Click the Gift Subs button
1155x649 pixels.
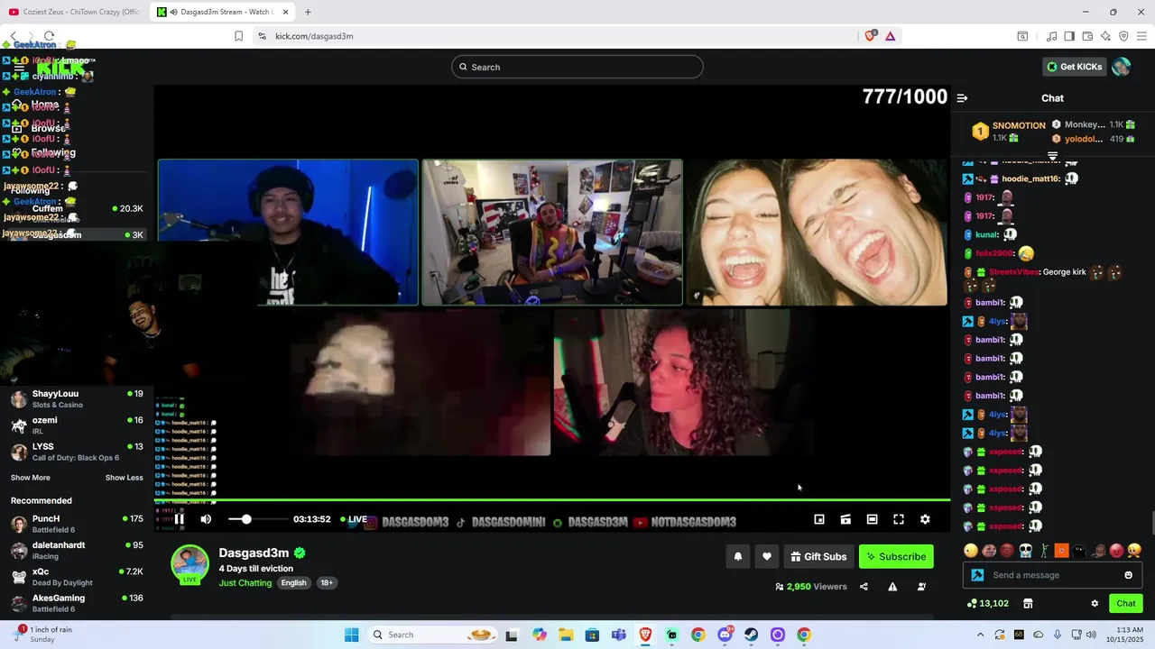[818, 557]
